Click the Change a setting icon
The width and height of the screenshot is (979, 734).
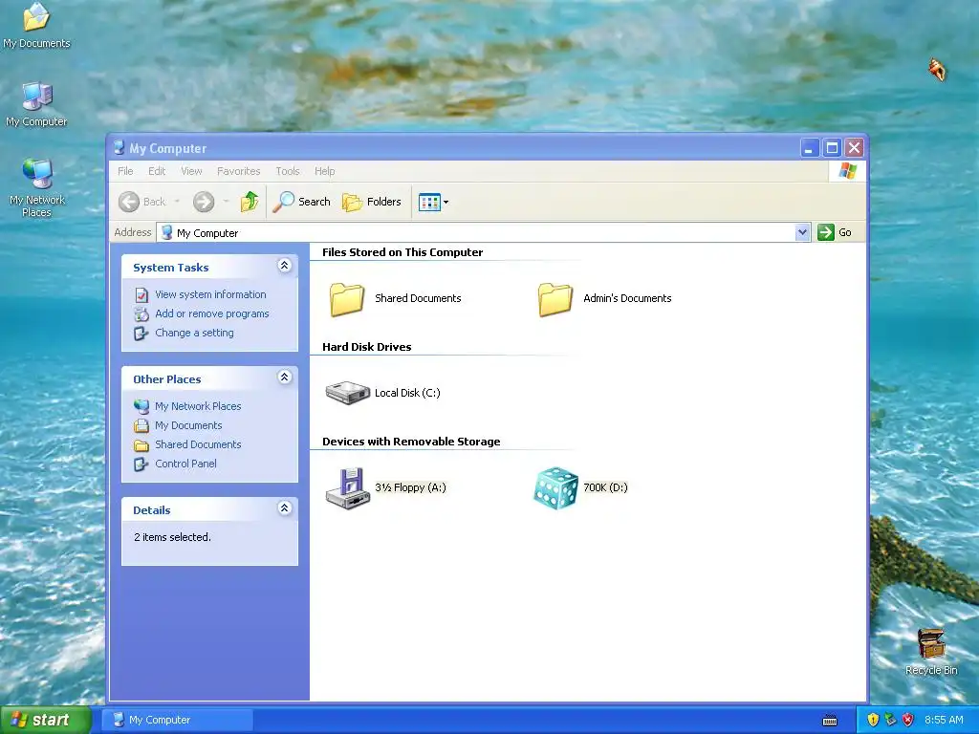click(x=141, y=334)
